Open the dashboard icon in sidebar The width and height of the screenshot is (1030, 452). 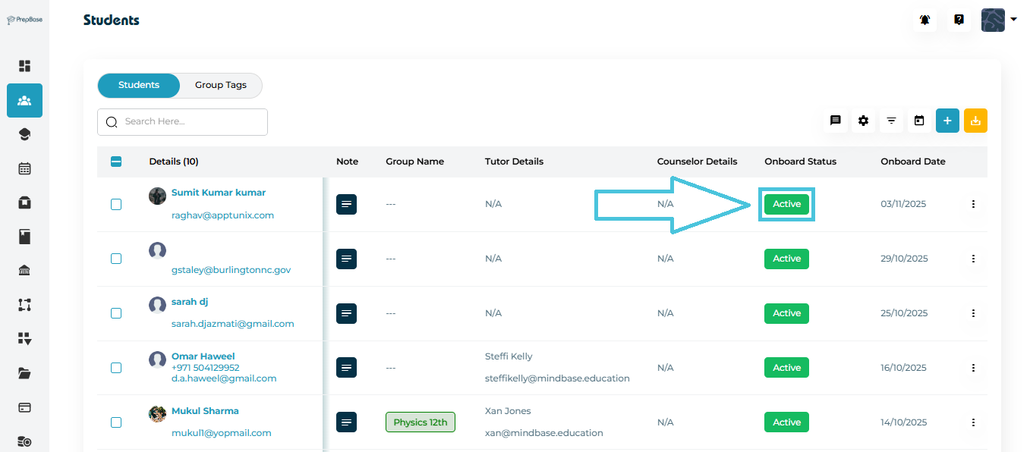24,66
